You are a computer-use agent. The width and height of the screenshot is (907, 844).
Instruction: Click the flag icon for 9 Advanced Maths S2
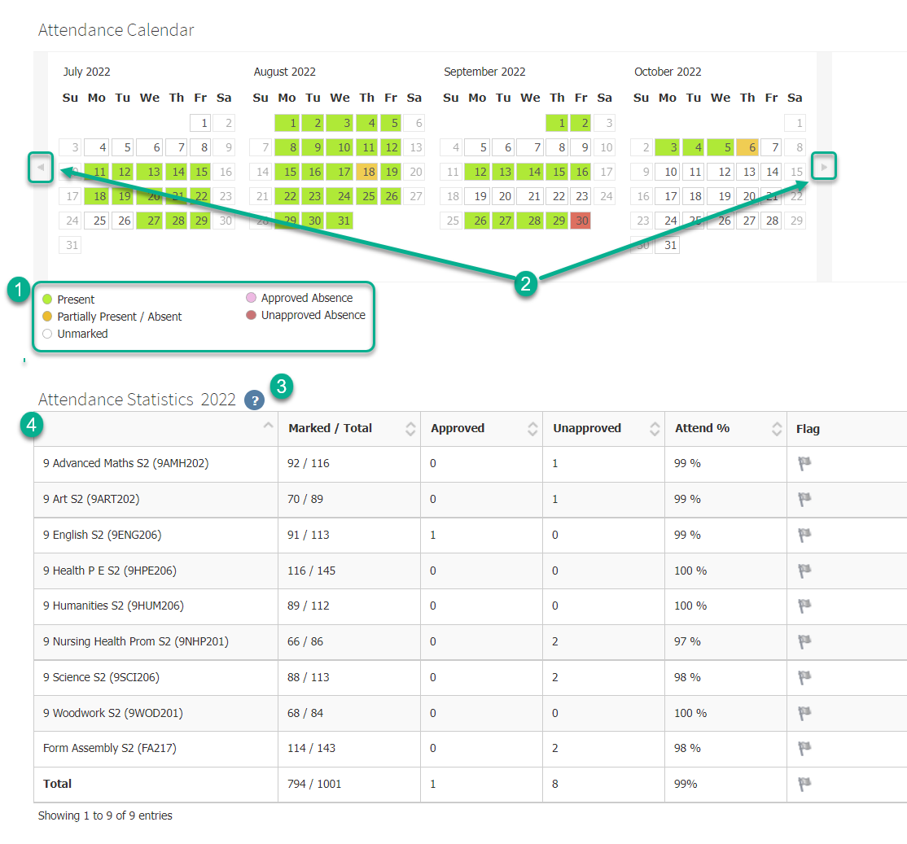(x=804, y=463)
